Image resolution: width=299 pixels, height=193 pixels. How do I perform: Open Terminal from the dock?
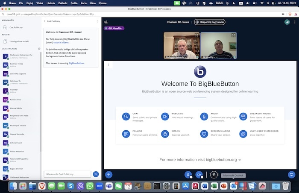click(x=157, y=186)
